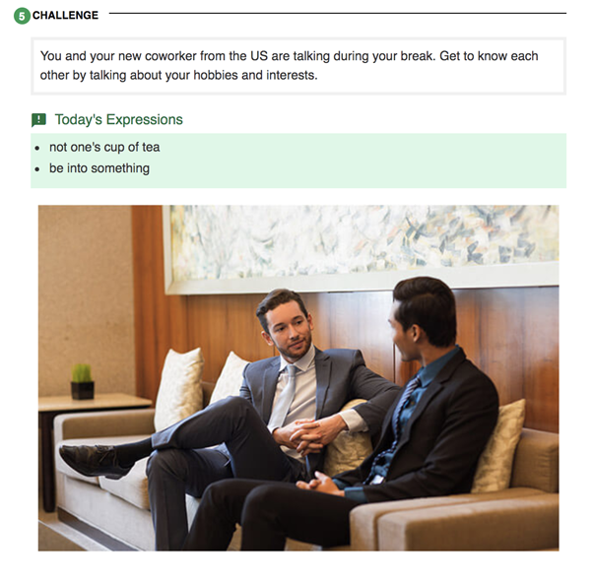Image resolution: width=593 pixels, height=584 pixels.
Task: Click the Today's Expressions heading text
Action: pyautogui.click(x=119, y=119)
